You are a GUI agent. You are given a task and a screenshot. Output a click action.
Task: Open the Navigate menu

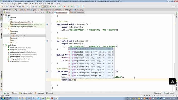click(x=14, y=4)
